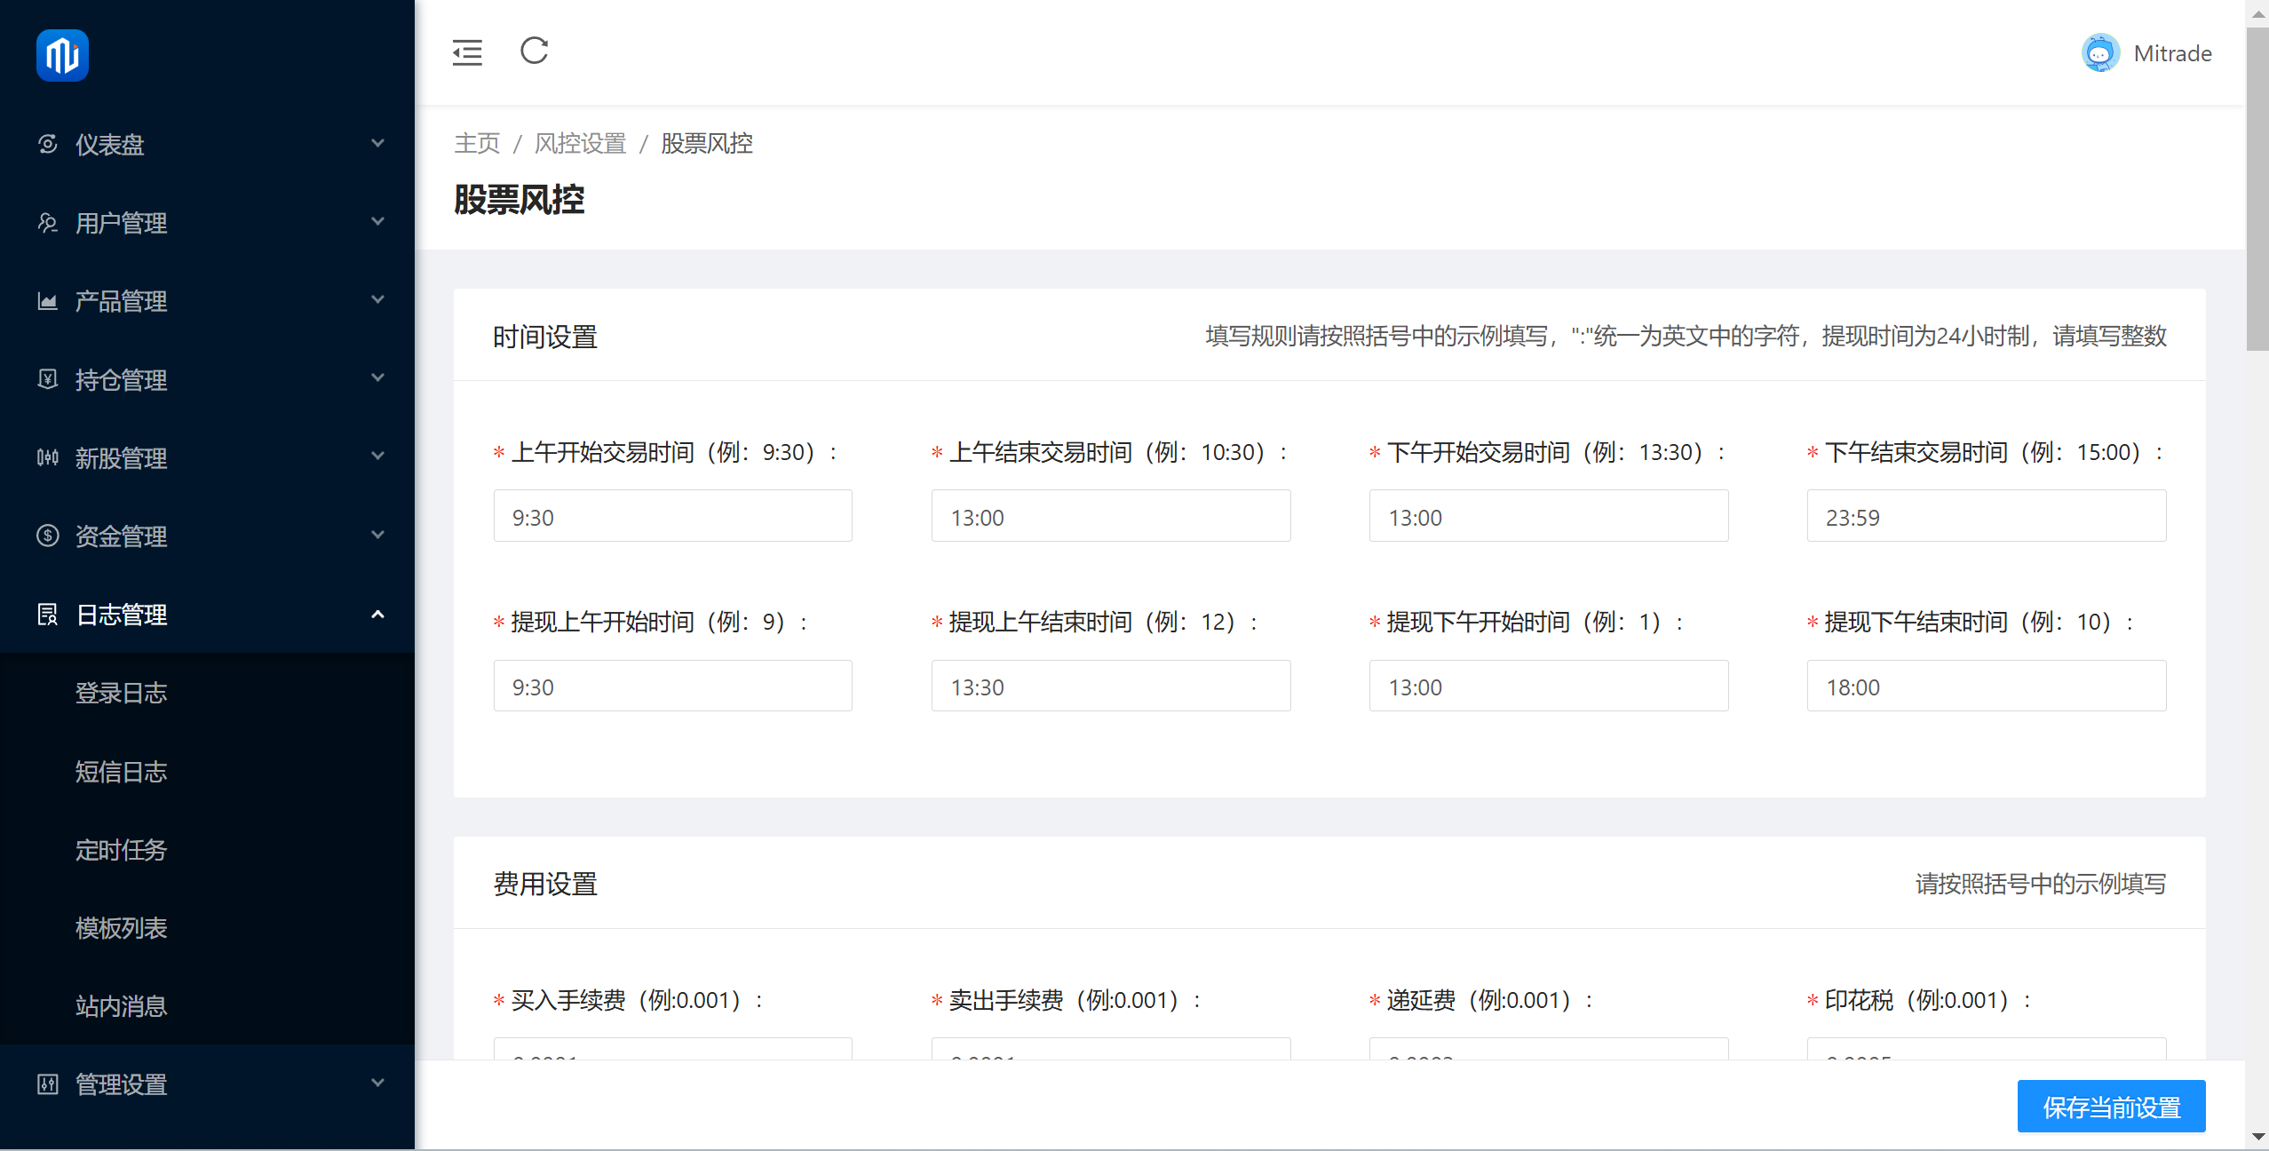This screenshot has height=1151, width=2269.
Task: Open the 定时任务 menu item
Action: [x=121, y=850]
